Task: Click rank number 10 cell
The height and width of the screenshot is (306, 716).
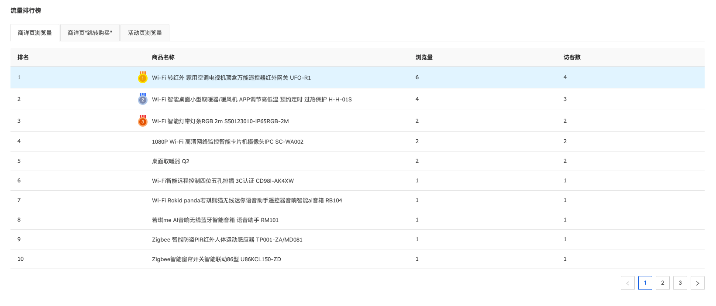Action: coord(21,259)
